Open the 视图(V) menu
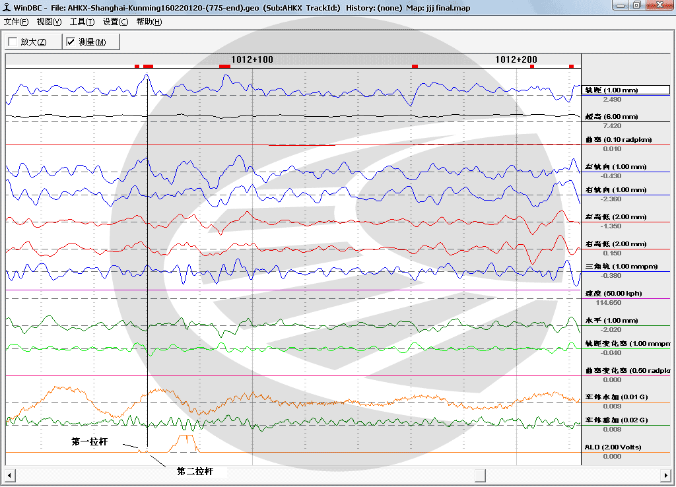Screen dimensions: 676x487 pos(49,22)
